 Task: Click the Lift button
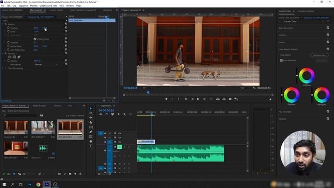click(x=218, y=99)
